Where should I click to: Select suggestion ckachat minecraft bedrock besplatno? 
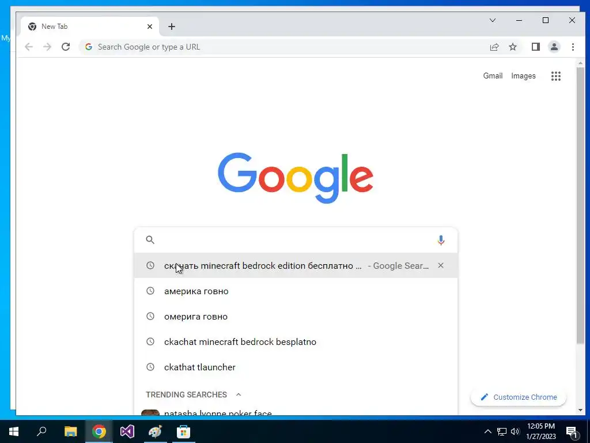[x=296, y=341]
